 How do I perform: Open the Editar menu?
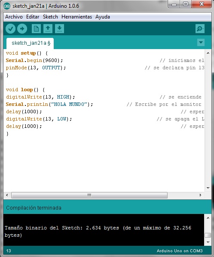coord(33,17)
